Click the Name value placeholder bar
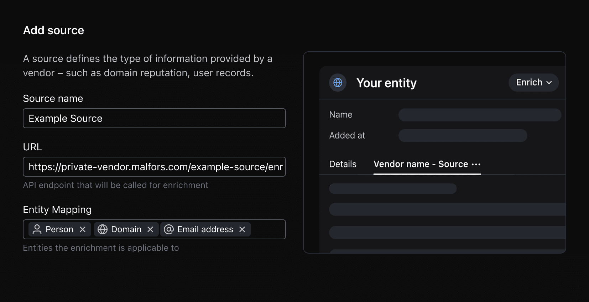589x302 pixels. 479,115
